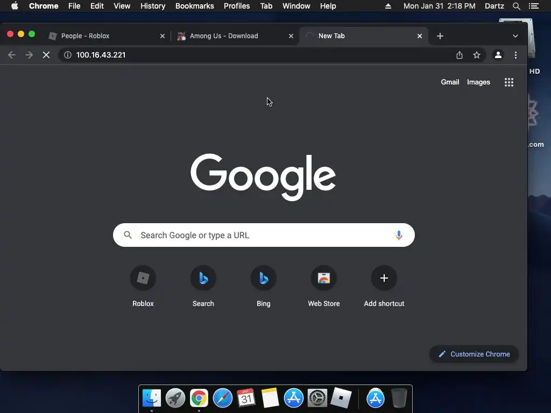The image size is (551, 413).
Task: Open System Preferences from the Dock
Action: coord(317,398)
